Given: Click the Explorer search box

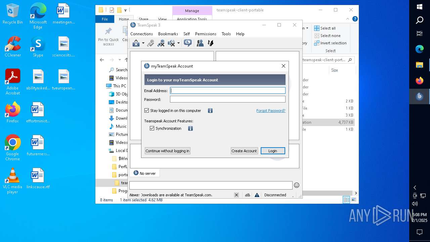Looking at the screenshot, I should [328, 60].
